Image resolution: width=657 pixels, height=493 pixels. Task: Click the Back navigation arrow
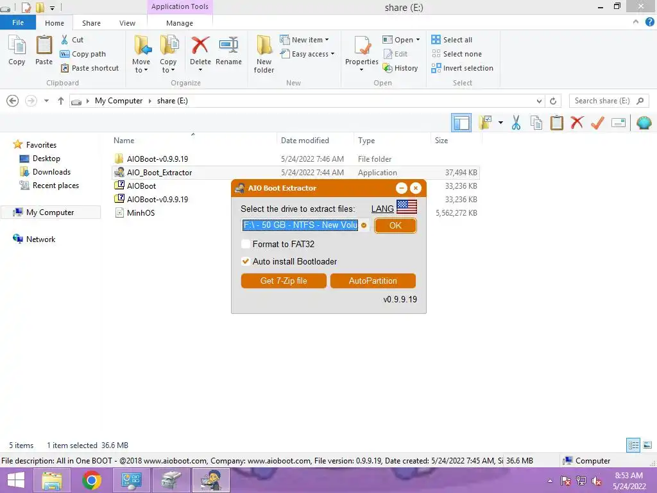[x=13, y=101]
